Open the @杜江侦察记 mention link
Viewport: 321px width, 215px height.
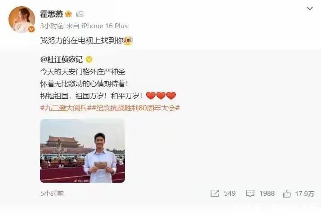pyautogui.click(x=62, y=59)
